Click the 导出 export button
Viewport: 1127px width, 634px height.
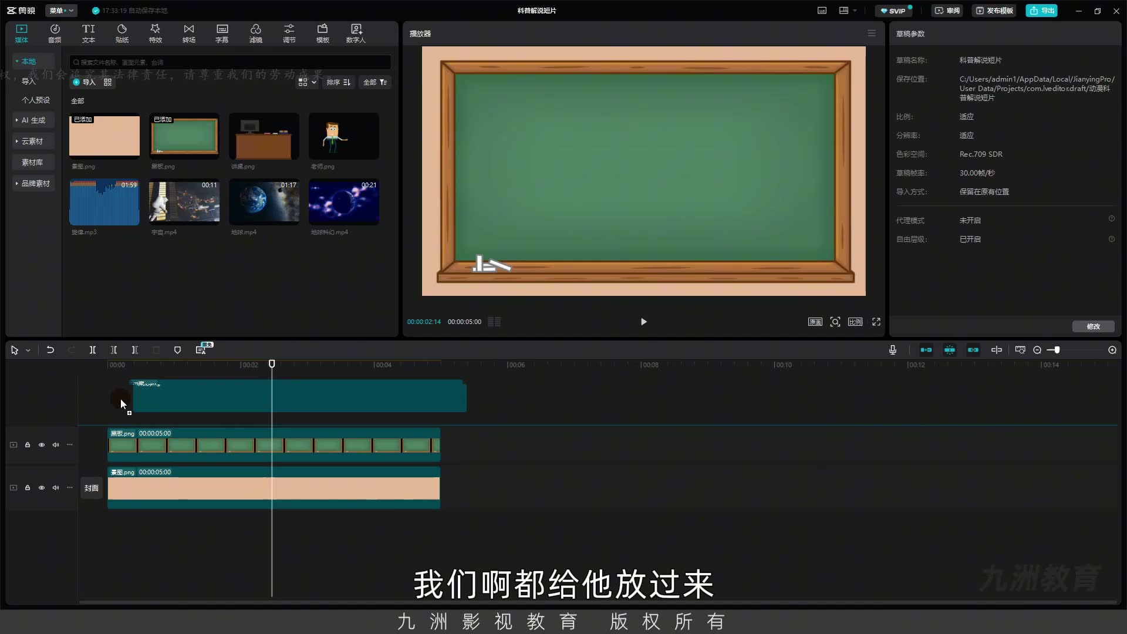tap(1042, 11)
